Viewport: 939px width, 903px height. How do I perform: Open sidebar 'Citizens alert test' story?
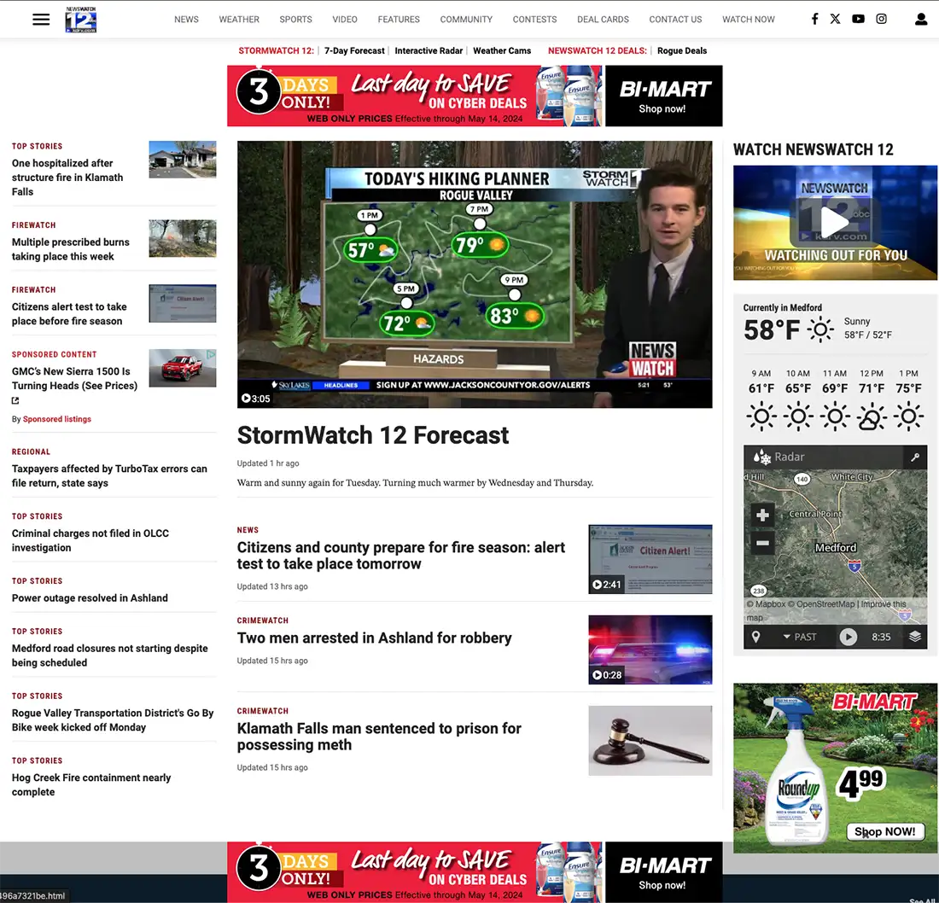[x=69, y=314]
